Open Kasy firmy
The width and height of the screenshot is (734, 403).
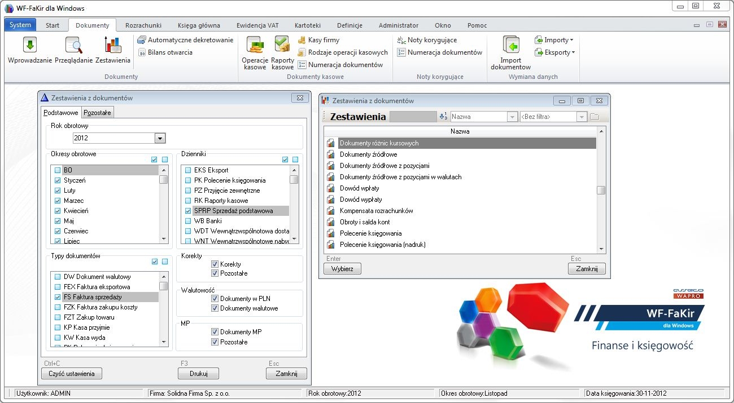pyautogui.click(x=318, y=40)
